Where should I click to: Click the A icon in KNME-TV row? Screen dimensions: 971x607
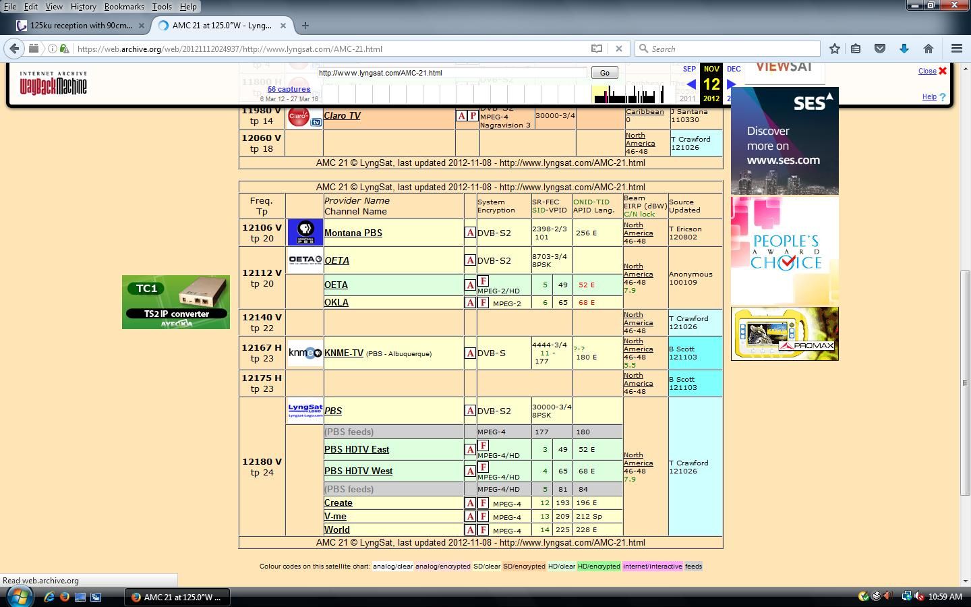tap(470, 353)
